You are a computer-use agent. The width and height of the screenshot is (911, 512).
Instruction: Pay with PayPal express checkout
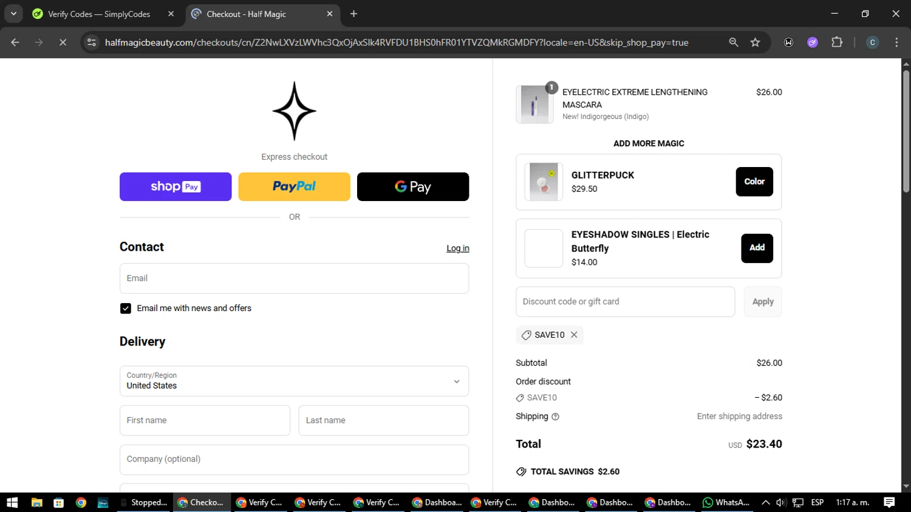294,186
